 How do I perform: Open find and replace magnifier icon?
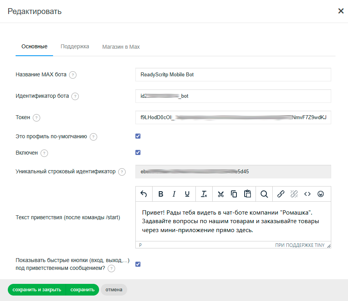click(264, 194)
